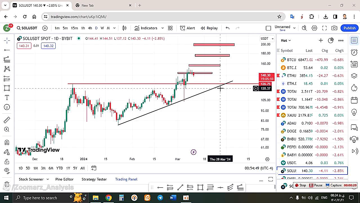Select BTCU row in watchlist
This screenshot has height=203, width=360.
click(312, 60)
